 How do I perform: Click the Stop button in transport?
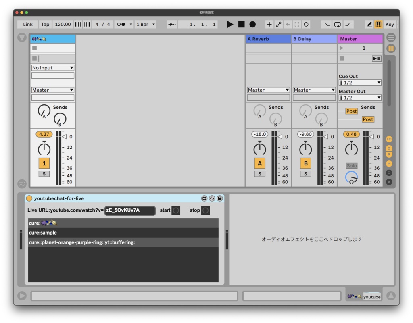[241, 25]
